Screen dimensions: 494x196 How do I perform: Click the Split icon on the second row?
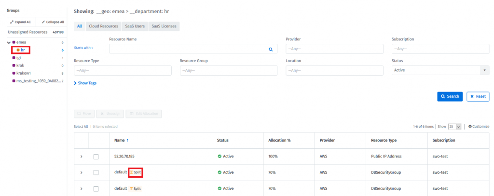point(131,172)
